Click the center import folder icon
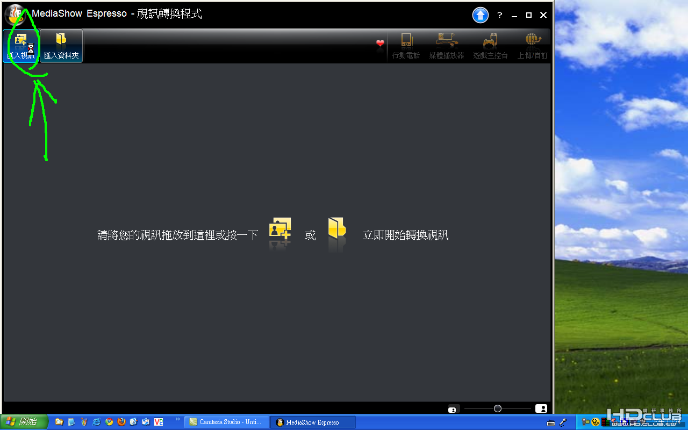 click(x=337, y=228)
